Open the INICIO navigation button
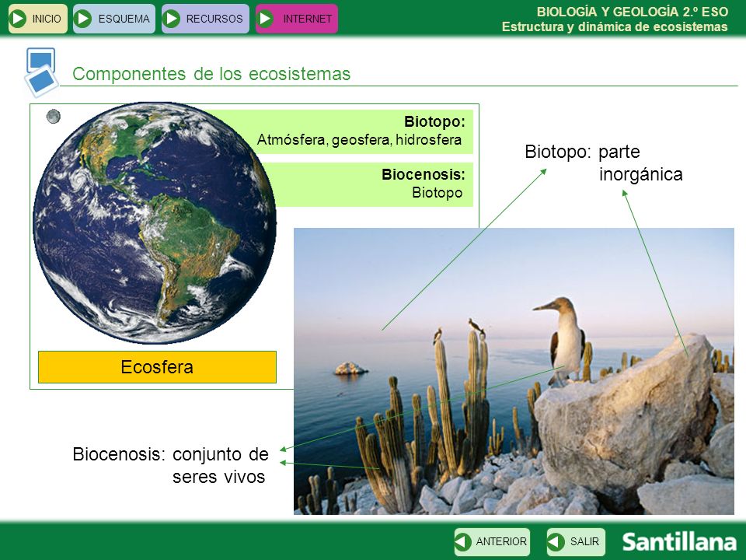746x560 pixels. point(37,19)
